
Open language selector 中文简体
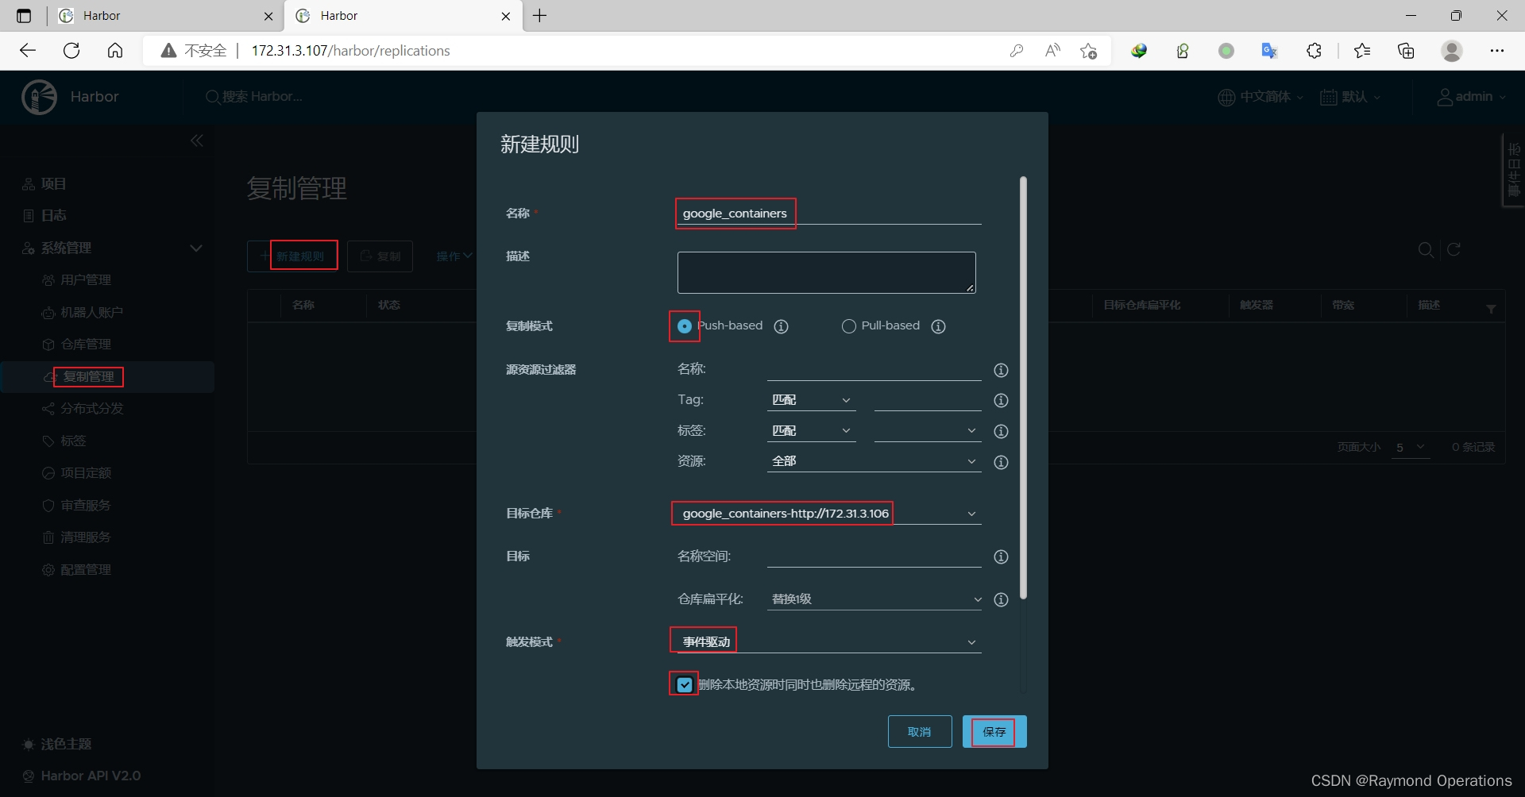coord(1261,97)
